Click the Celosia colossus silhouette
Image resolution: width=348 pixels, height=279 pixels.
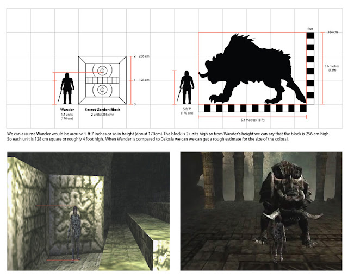[x=252, y=69]
